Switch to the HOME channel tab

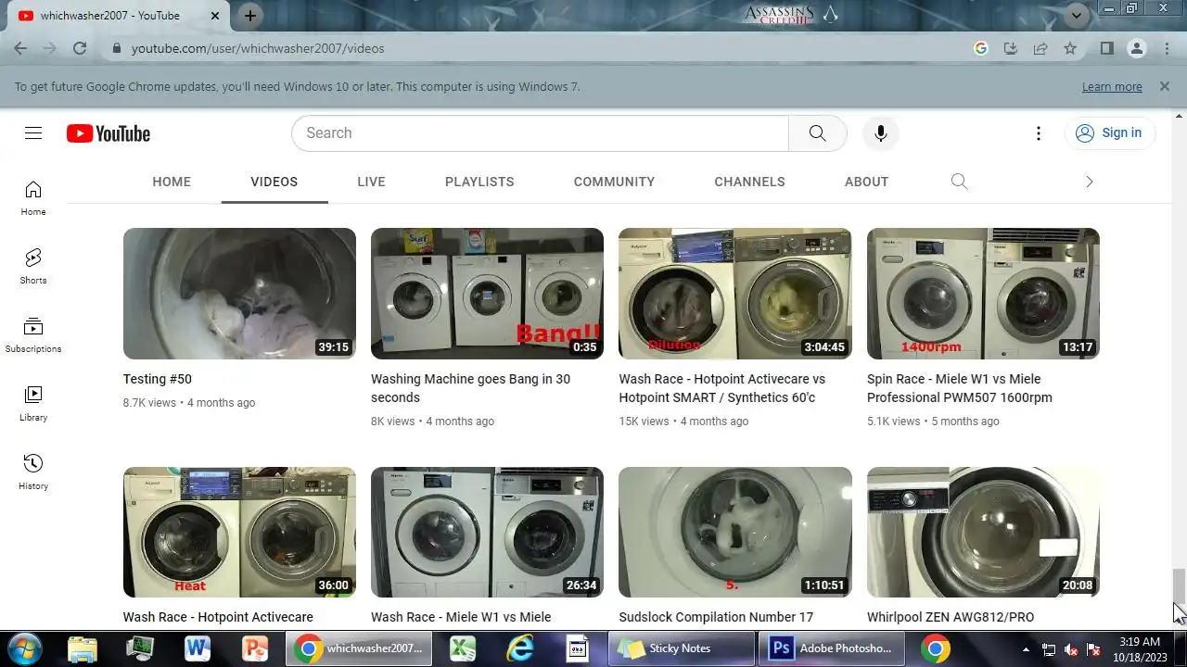click(172, 182)
